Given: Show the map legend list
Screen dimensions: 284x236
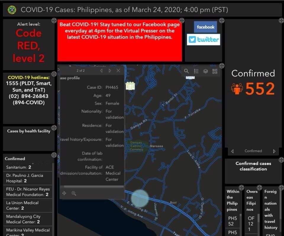Looking at the screenshot, I should [x=196, y=71].
